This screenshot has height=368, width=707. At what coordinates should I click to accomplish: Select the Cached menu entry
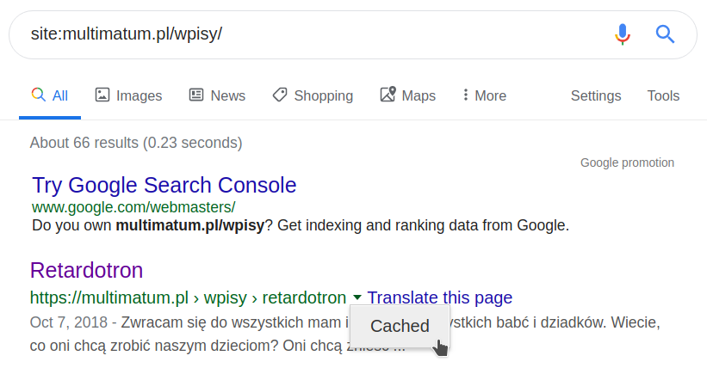[400, 326]
